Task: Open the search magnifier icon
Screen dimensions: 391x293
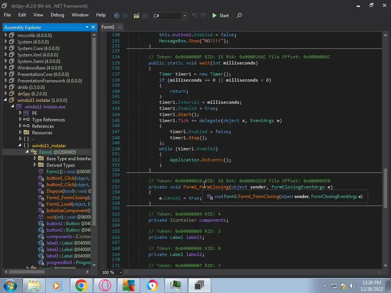Action: coord(239,15)
